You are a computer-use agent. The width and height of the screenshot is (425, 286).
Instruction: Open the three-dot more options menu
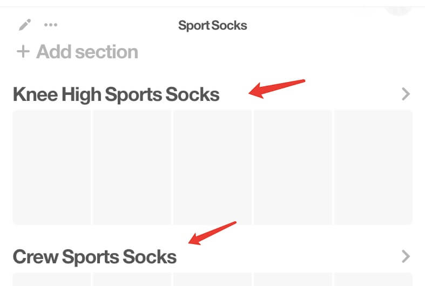click(51, 25)
